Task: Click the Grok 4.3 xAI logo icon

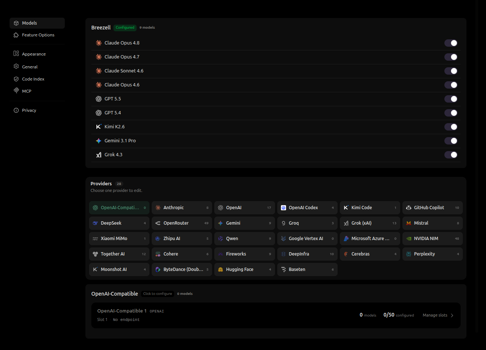Action: (x=99, y=155)
